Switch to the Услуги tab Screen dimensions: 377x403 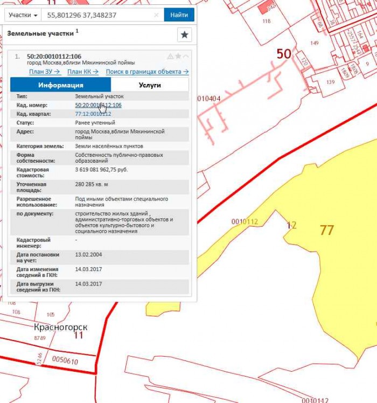tap(150, 85)
